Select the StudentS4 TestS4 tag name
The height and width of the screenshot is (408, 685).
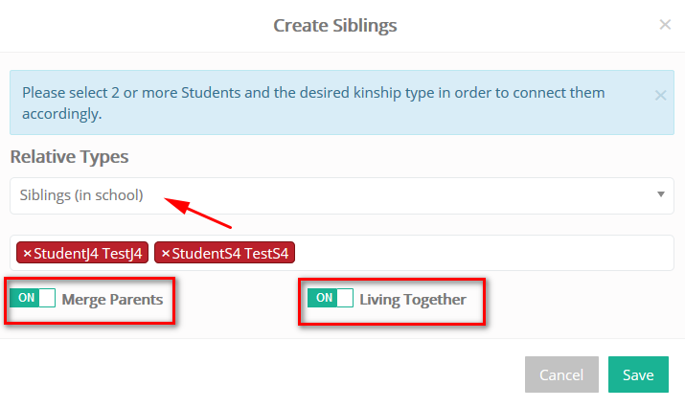pyautogui.click(x=230, y=254)
